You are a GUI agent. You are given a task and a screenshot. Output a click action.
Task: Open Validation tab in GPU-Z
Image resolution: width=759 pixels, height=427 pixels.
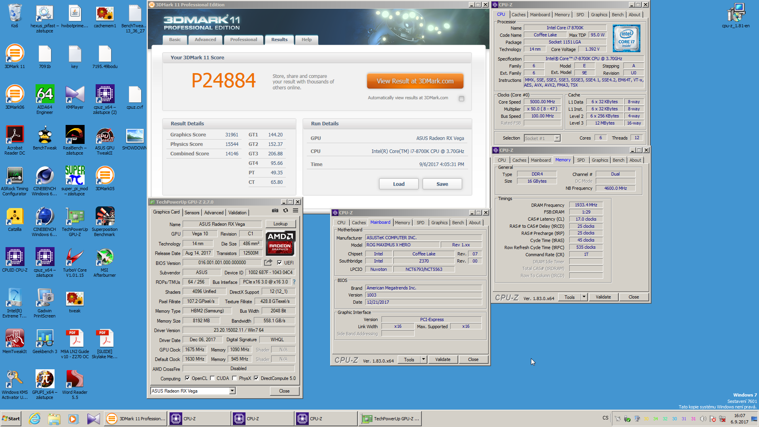coord(237,213)
